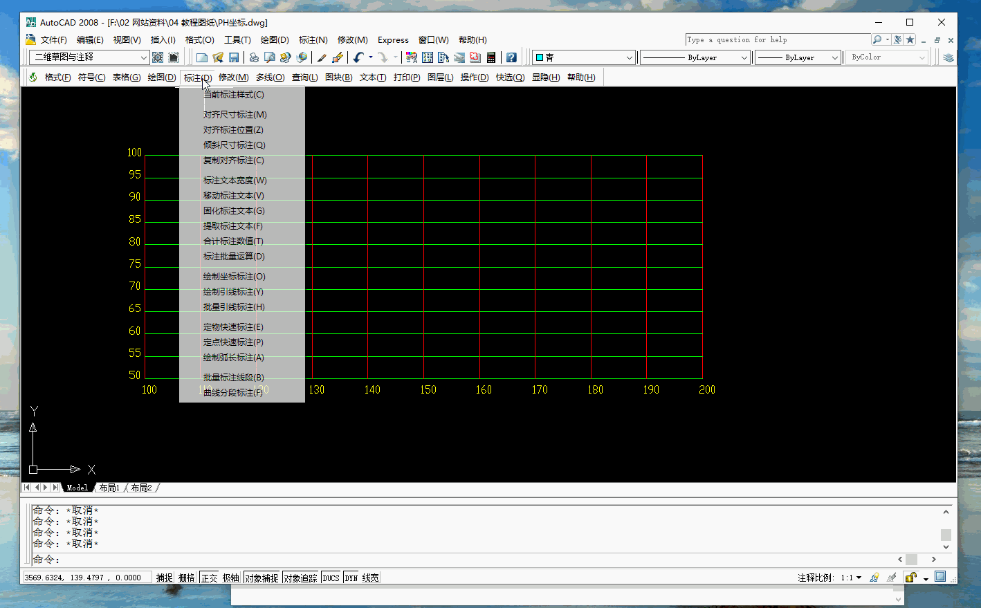Toggle DYN dynamic input
The image size is (981, 608).
[x=351, y=578]
